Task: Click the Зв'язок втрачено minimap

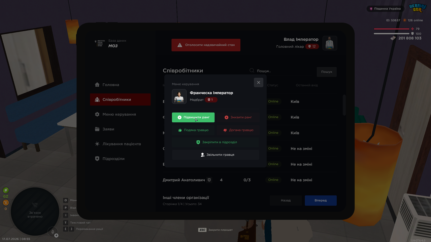Action: click(x=35, y=211)
